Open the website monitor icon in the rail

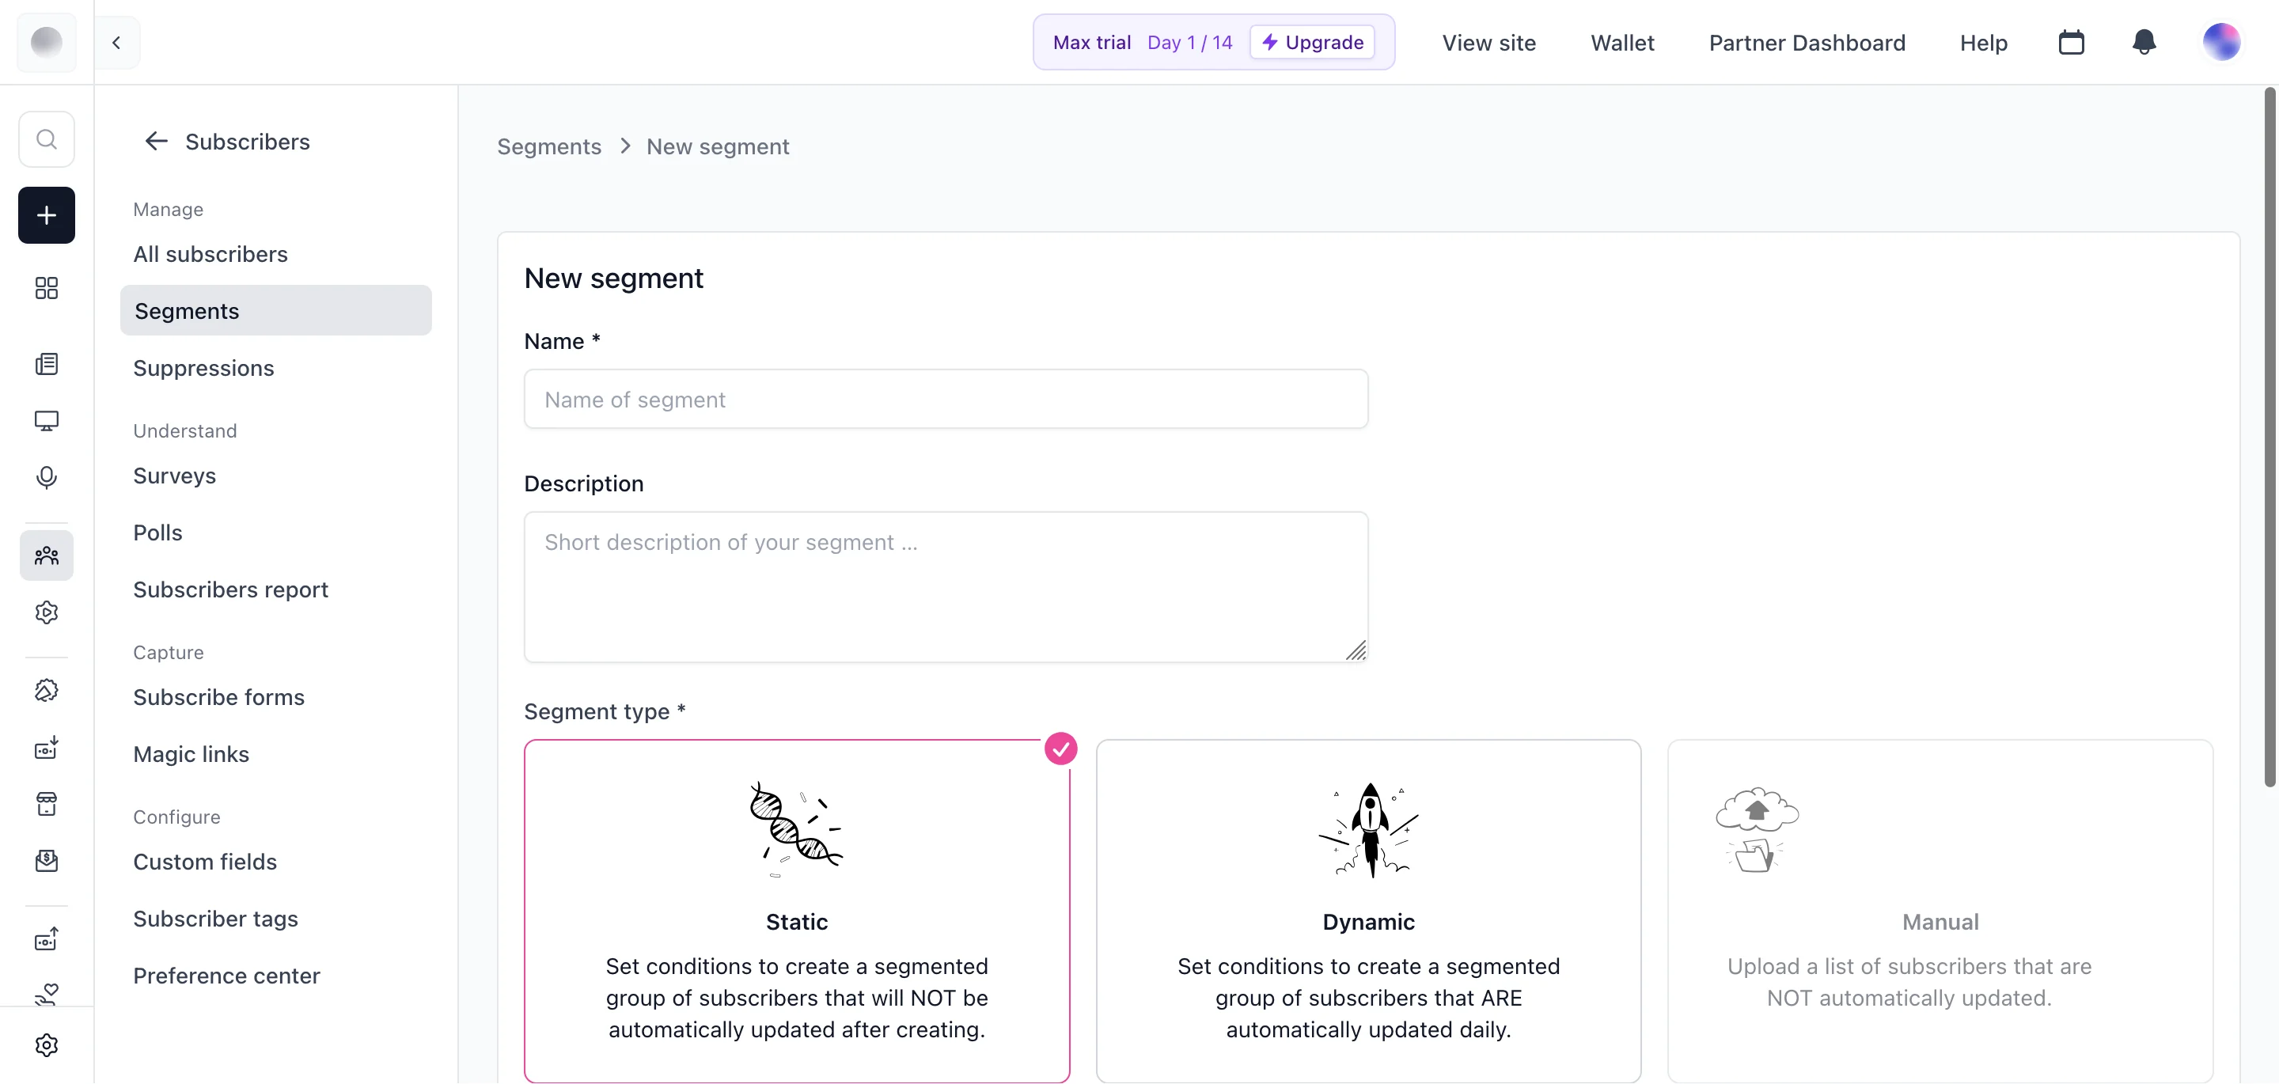(x=46, y=420)
